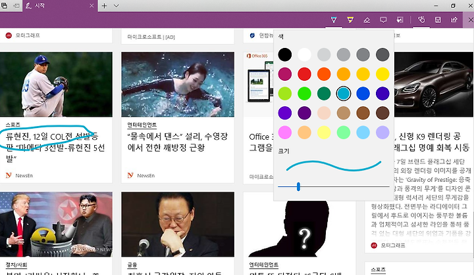The width and height of the screenshot is (474, 275).
Task: Open the man in glasses thinking photo
Action: (x=178, y=224)
